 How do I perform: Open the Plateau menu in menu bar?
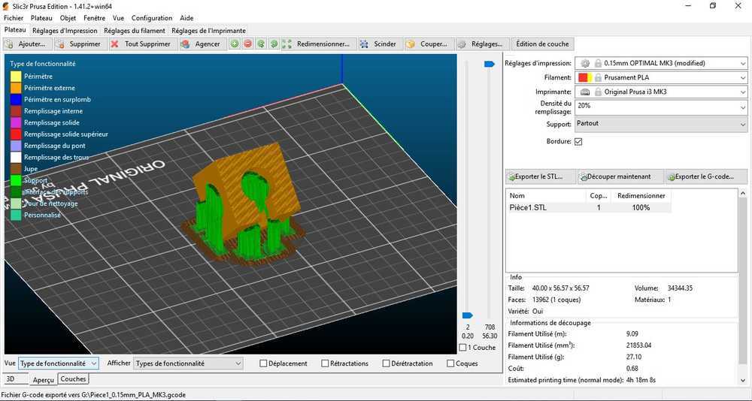pos(41,18)
